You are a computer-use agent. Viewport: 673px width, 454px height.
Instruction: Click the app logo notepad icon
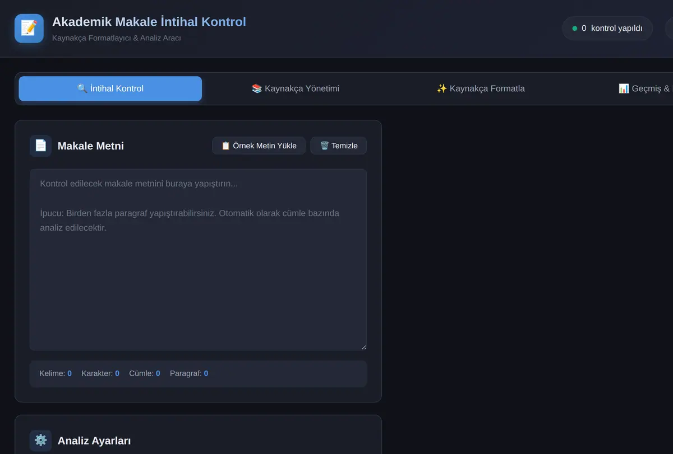pos(29,29)
